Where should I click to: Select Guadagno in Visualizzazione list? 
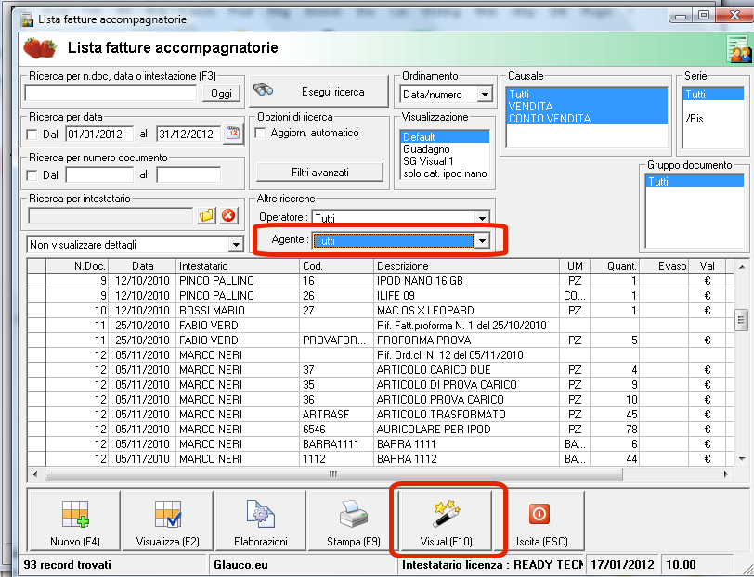pos(445,149)
